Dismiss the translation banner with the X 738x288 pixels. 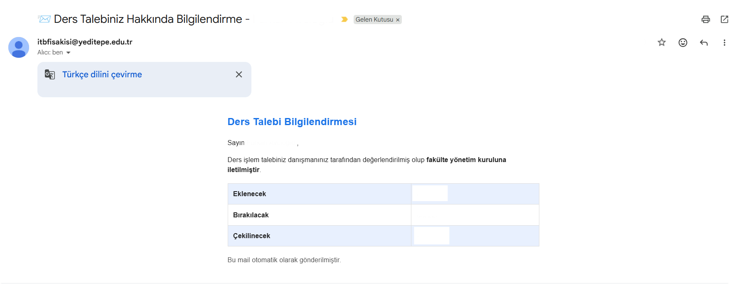[239, 74]
